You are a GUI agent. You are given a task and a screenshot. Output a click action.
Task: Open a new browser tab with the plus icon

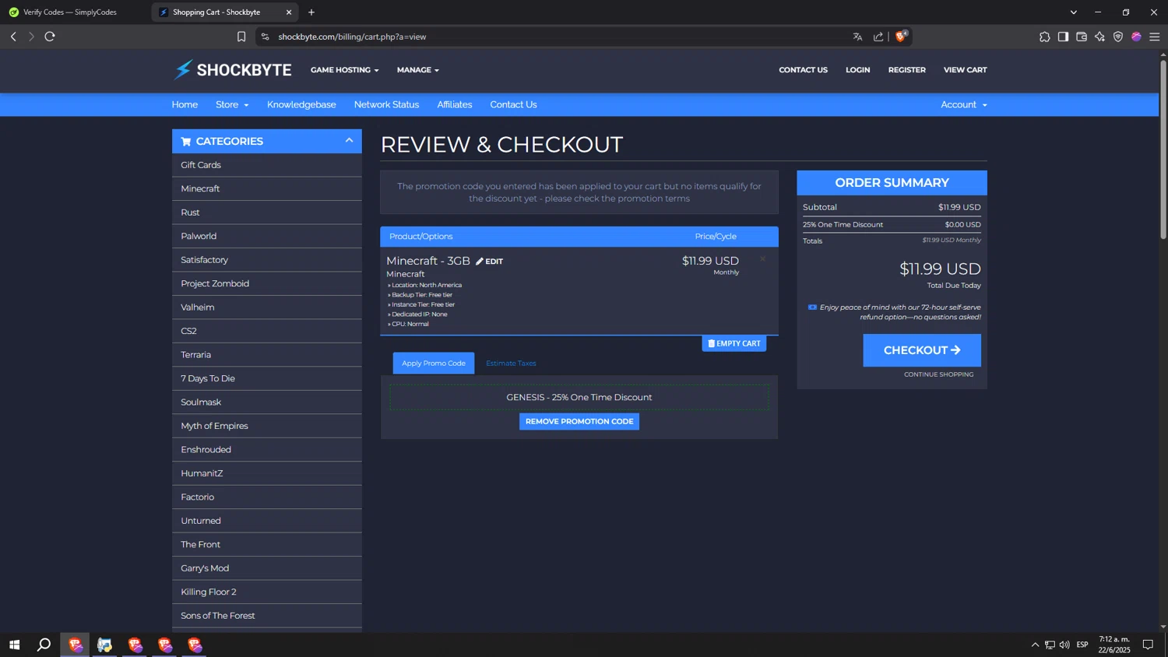click(x=311, y=12)
